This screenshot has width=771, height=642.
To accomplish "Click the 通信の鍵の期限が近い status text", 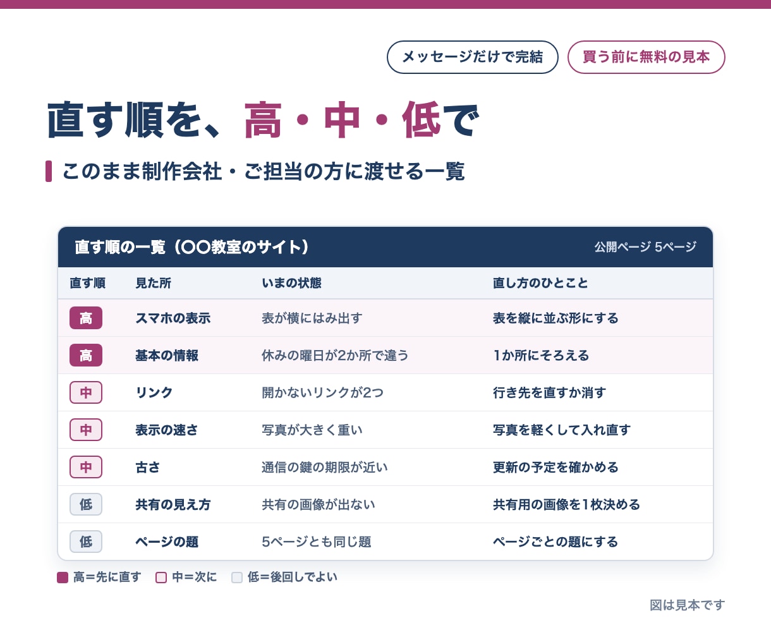I will coord(325,467).
